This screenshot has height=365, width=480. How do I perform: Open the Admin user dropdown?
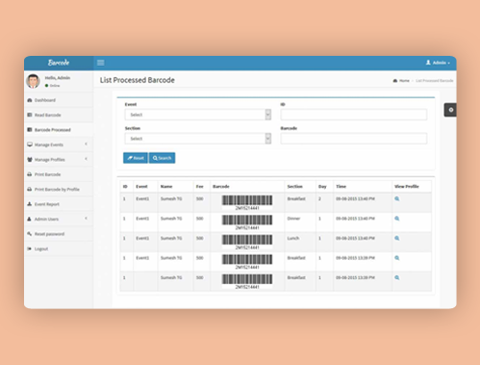pos(438,63)
